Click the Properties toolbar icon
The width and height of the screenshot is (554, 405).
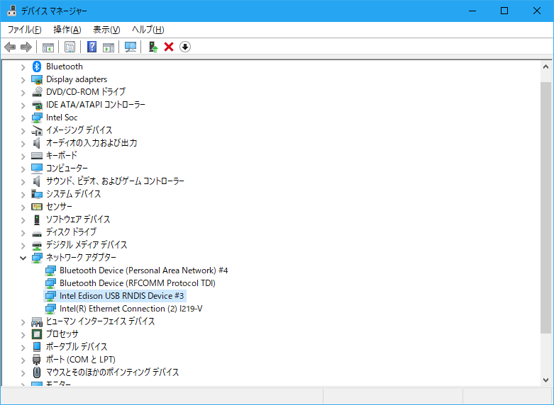[x=70, y=47]
